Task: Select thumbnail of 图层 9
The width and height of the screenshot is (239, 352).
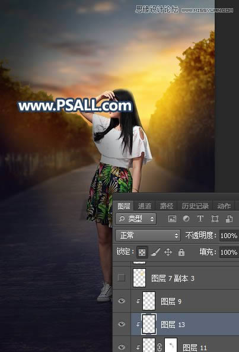Action: click(149, 301)
